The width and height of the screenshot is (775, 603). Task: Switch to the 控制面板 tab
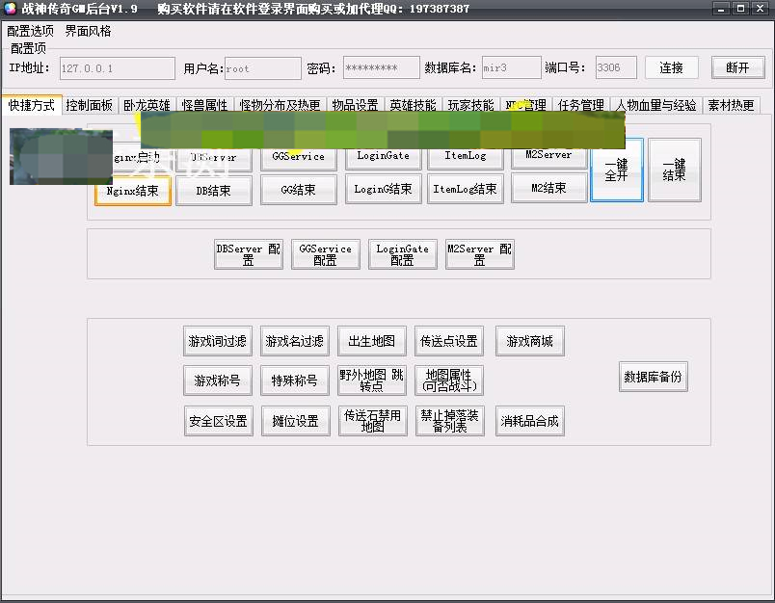click(90, 106)
